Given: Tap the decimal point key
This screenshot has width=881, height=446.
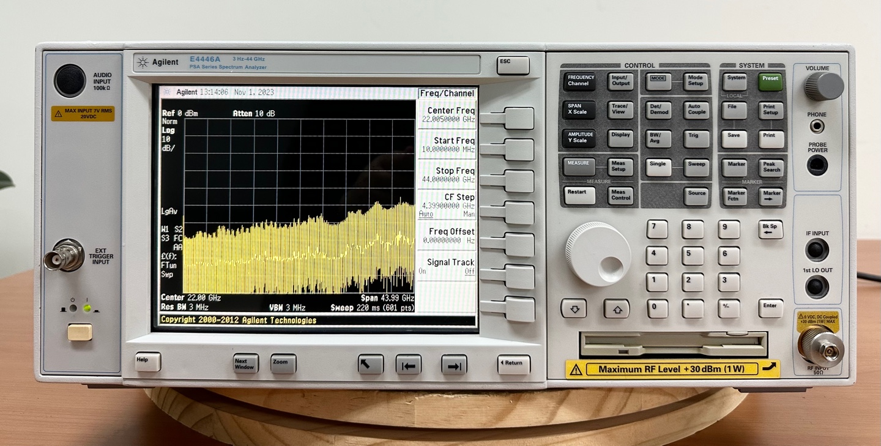Looking at the screenshot, I should pyautogui.click(x=693, y=308).
